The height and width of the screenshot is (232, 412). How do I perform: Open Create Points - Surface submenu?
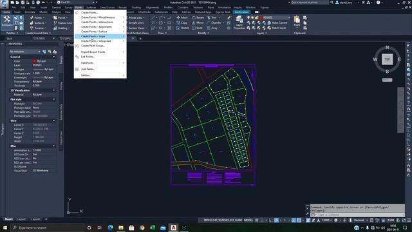(x=100, y=32)
